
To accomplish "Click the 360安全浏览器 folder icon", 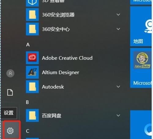I will coord(32,15).
